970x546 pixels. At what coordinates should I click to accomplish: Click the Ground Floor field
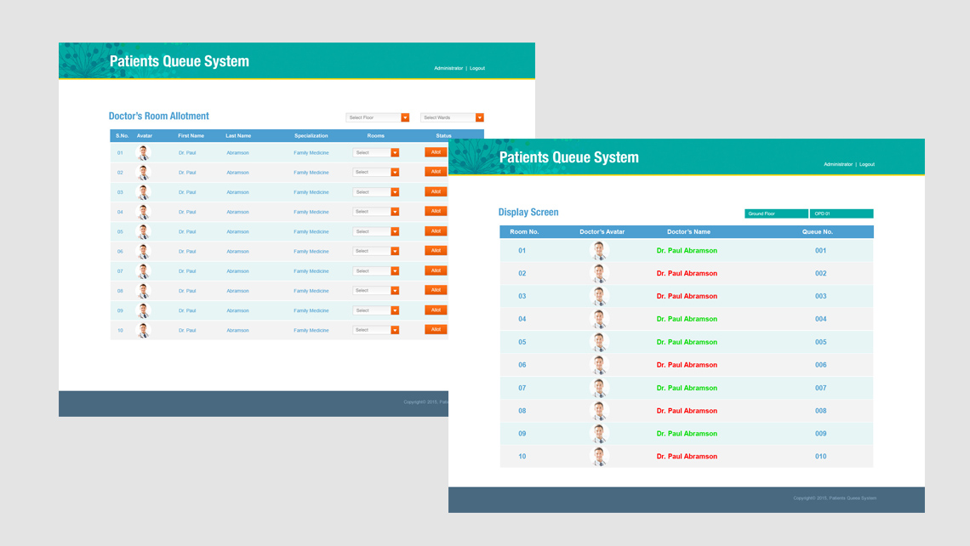tap(776, 214)
